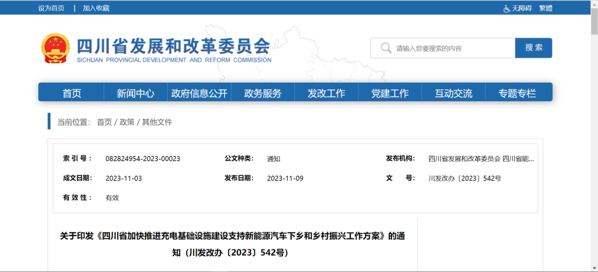The image size is (598, 272).
Task: Open 无障碍 accessibility mode
Action: pyautogui.click(x=522, y=8)
